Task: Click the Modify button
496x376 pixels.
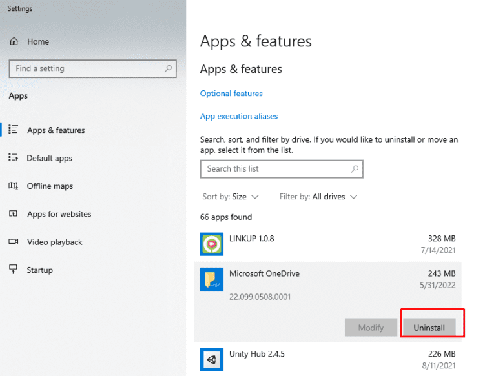Action: (x=371, y=328)
